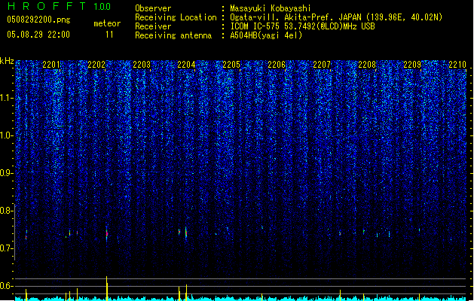474x301 pixels.
Task: Click the Receiving Location field label
Action: pos(176,17)
